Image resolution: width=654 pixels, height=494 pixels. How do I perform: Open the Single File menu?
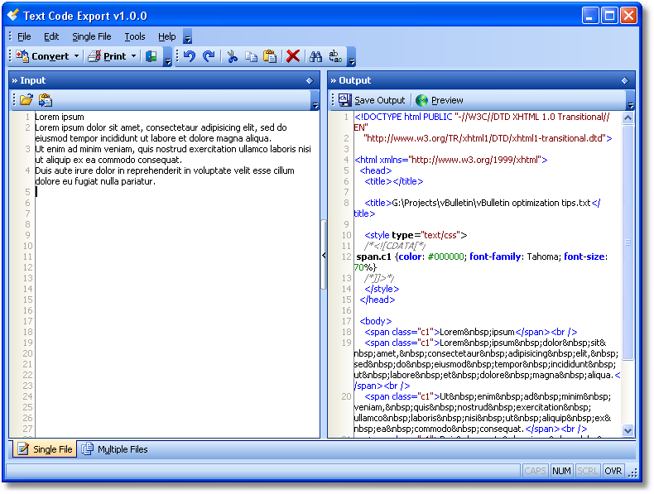[x=92, y=36]
